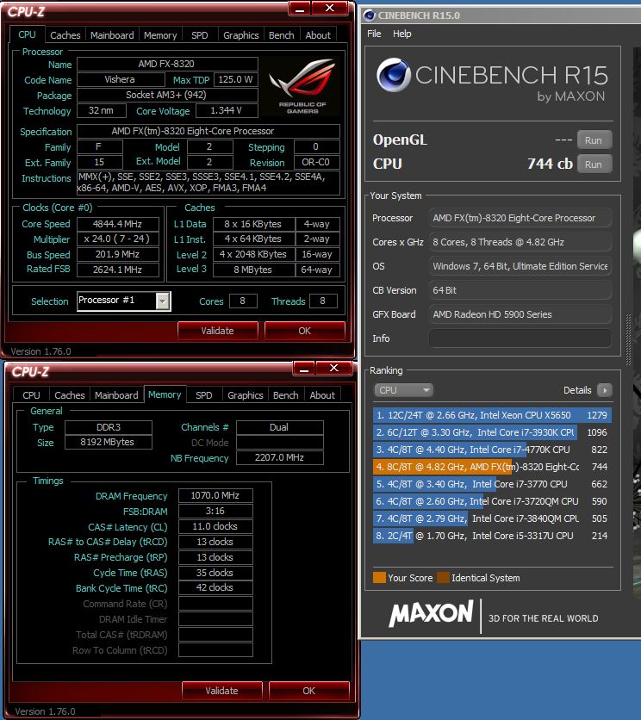The height and width of the screenshot is (720, 641).
Task: Click the Multiplier value x 24.0
Action: pos(118,239)
